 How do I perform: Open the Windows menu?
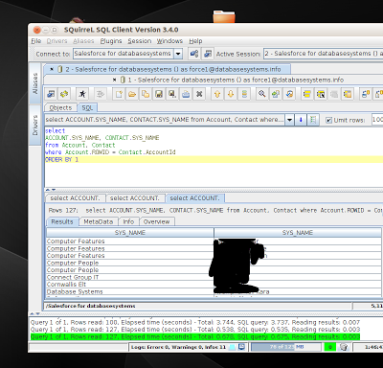tap(169, 41)
